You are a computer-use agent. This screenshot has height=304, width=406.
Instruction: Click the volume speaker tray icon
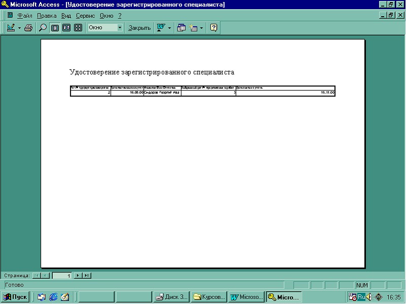(x=369, y=297)
